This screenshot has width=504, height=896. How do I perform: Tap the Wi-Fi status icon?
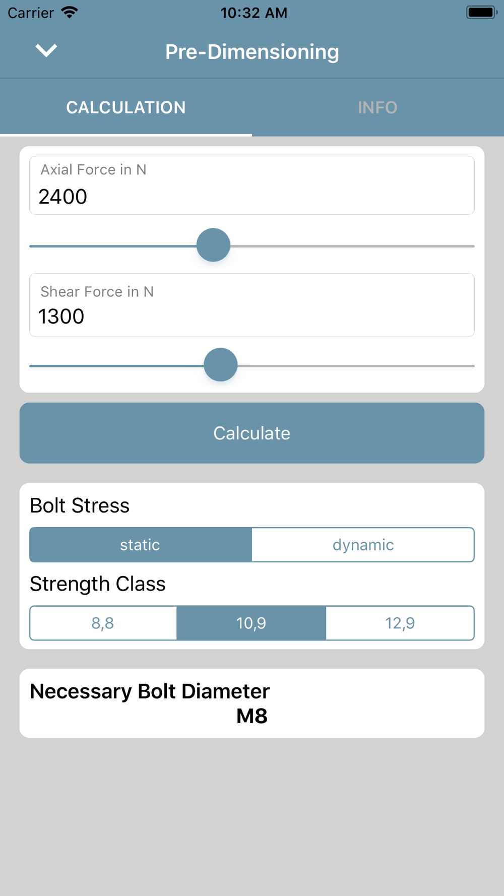[70, 13]
